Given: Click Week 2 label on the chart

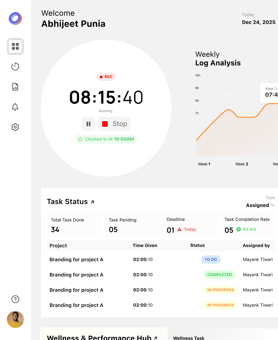Looking at the screenshot, I should [x=242, y=164].
